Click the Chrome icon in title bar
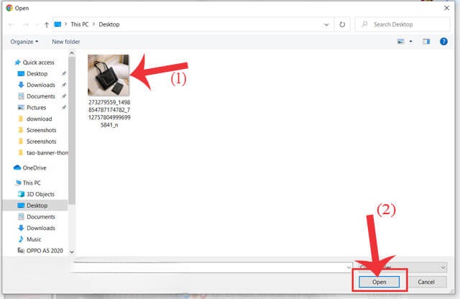Image resolution: width=460 pixels, height=299 pixels. [9, 8]
